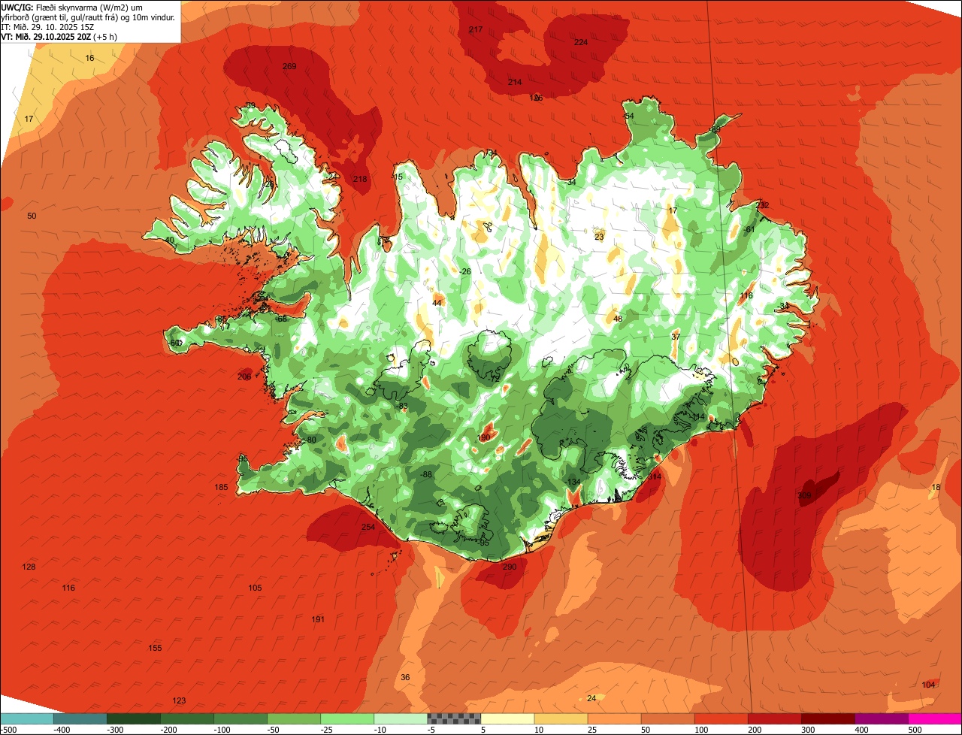Click the map value '208' off the west coast
962x735 pixels.
coord(244,377)
